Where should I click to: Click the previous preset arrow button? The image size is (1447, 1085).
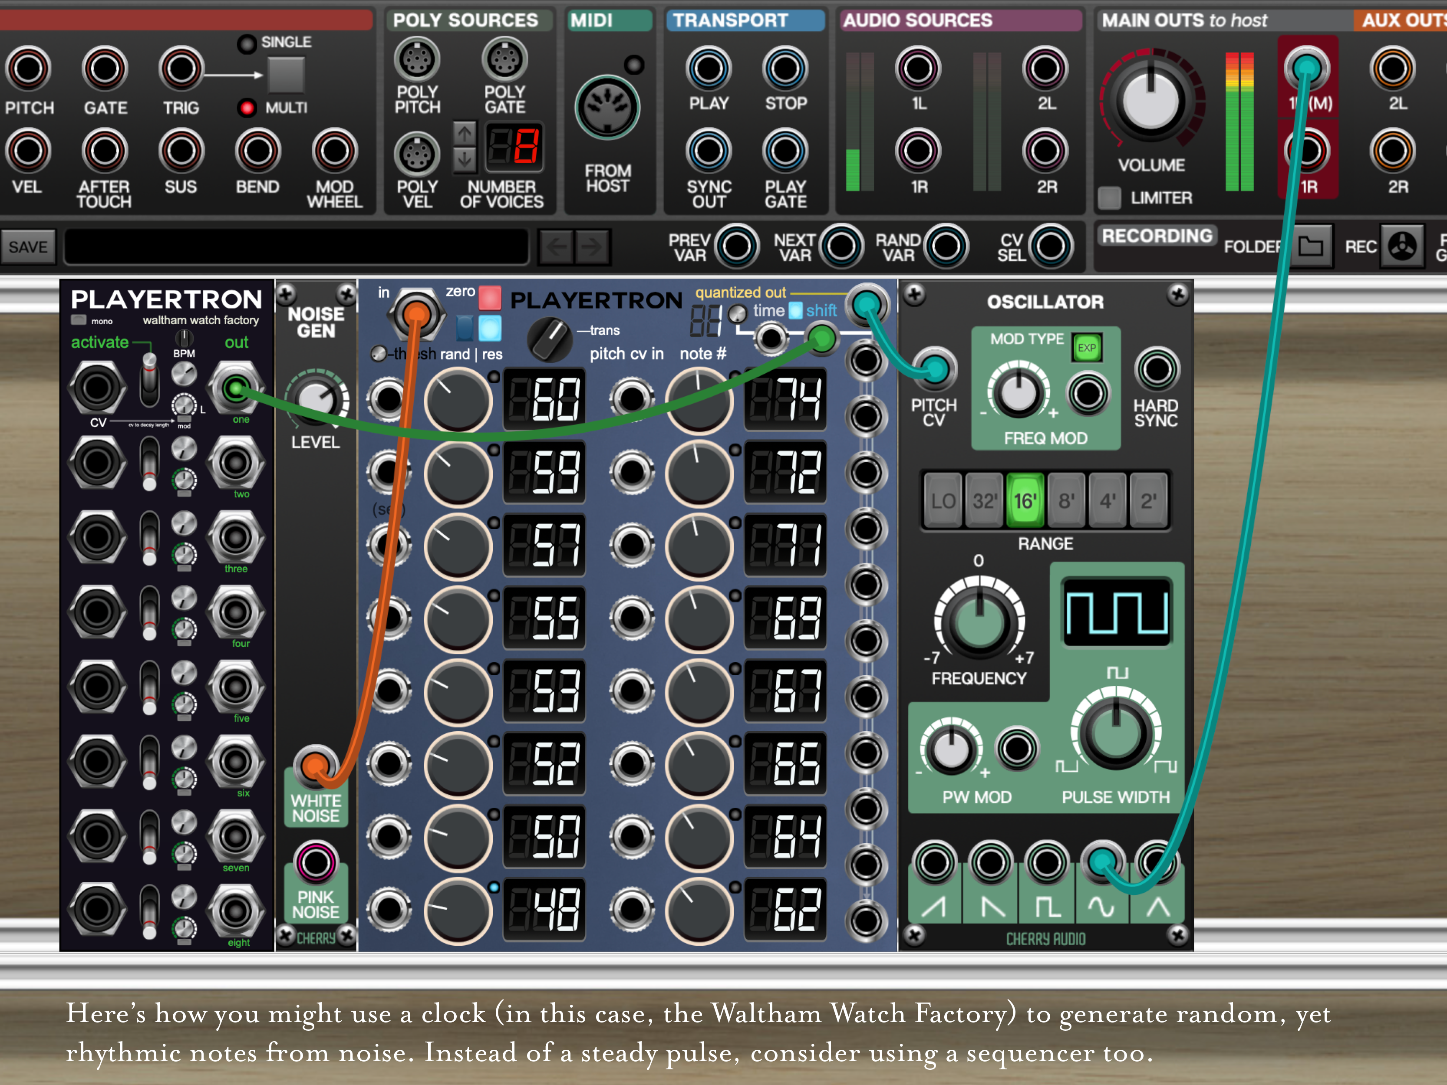[x=557, y=247]
